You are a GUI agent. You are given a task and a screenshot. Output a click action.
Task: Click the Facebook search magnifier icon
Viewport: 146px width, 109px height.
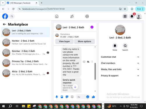pyautogui.click(x=12, y=16)
